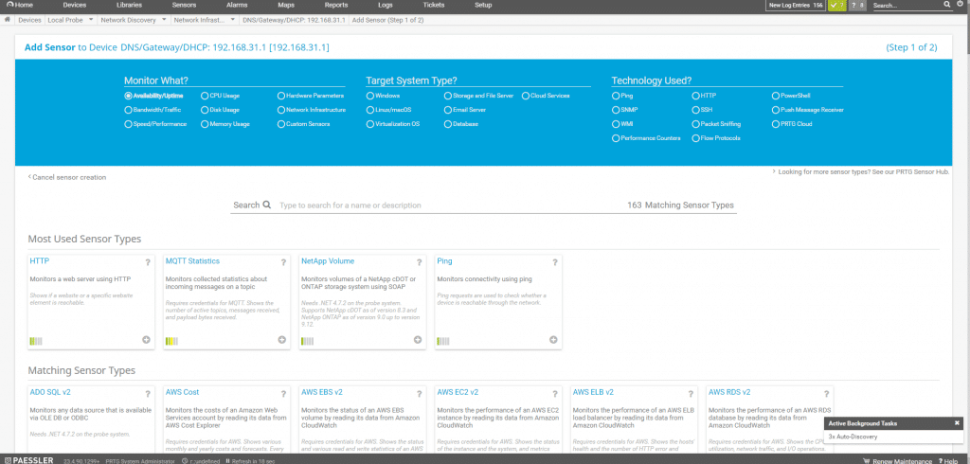Select the CPU Usage radio button
The width and height of the screenshot is (970, 464).
(x=205, y=96)
